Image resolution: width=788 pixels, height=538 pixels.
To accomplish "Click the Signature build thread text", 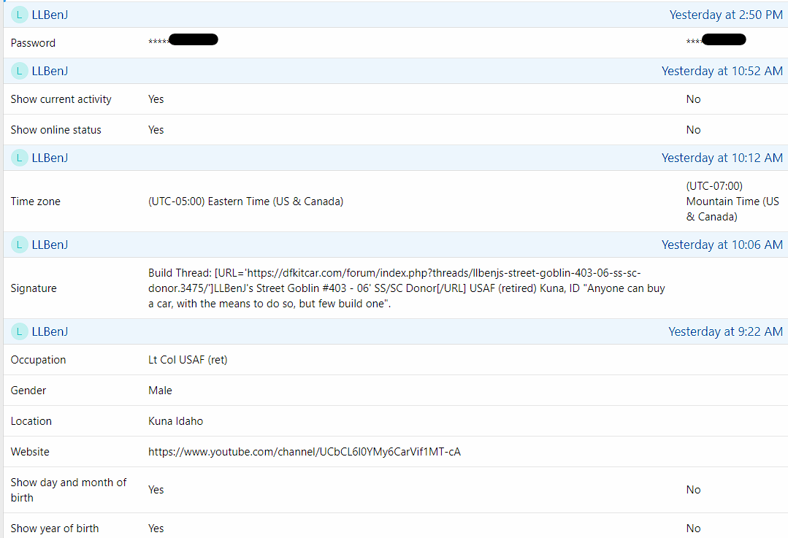I will coord(406,288).
